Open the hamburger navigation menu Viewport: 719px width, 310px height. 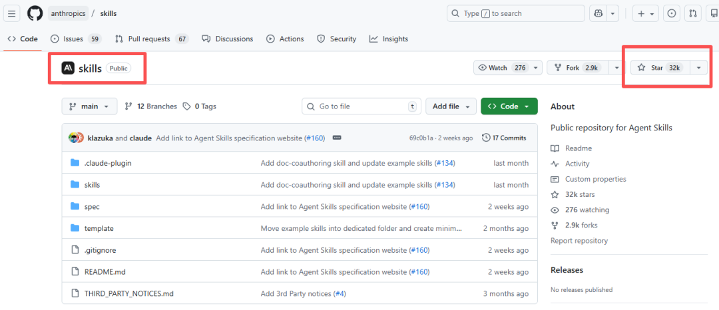point(12,13)
